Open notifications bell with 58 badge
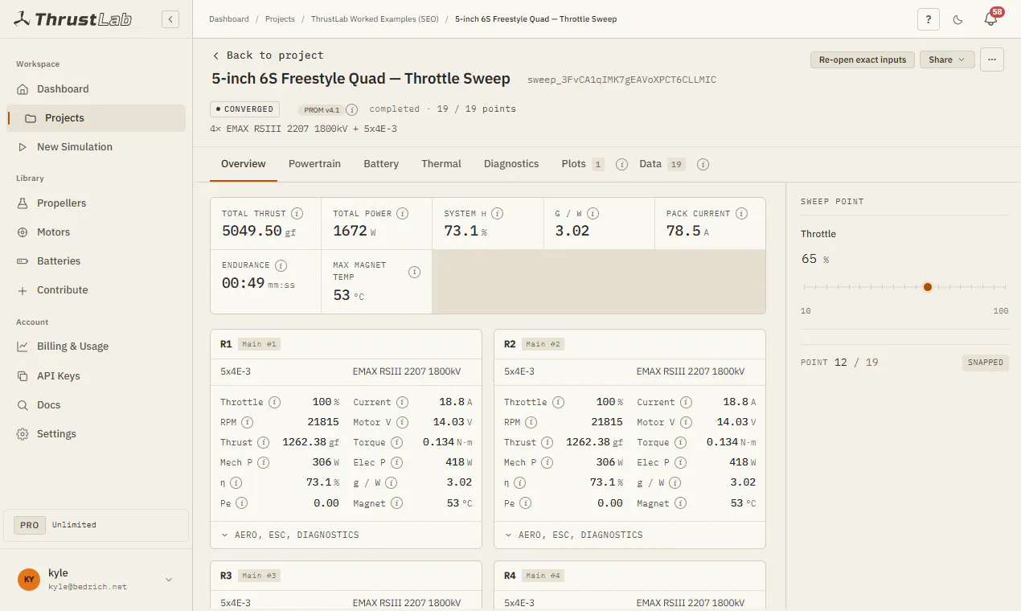The image size is (1021, 611). (x=990, y=19)
